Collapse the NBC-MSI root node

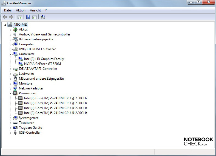click(5, 25)
